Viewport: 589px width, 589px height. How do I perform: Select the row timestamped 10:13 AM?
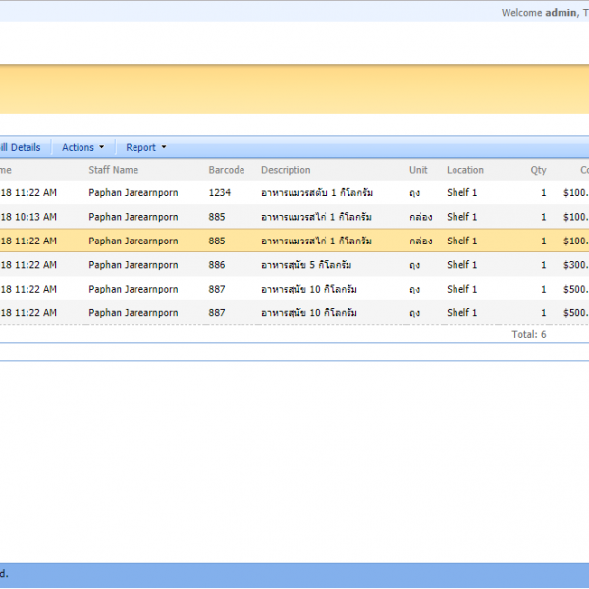294,217
